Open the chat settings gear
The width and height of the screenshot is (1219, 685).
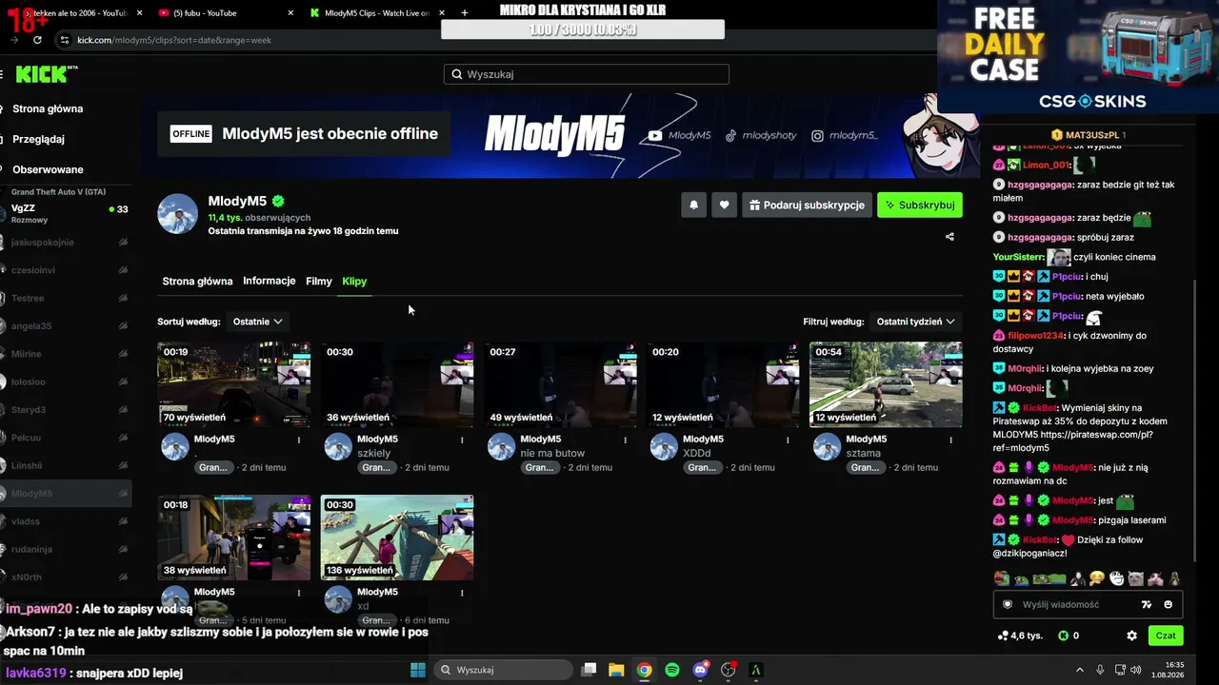[x=1131, y=636]
